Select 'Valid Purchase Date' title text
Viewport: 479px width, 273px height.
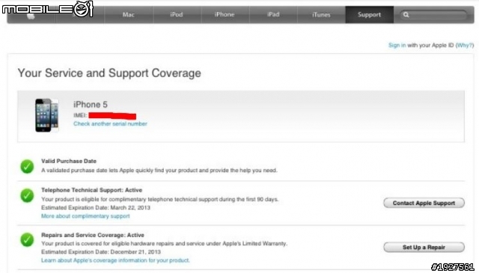click(69, 161)
